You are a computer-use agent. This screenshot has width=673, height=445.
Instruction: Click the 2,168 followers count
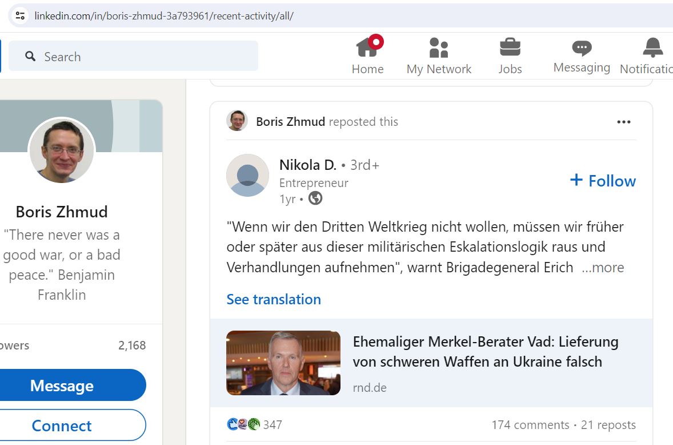(x=132, y=345)
